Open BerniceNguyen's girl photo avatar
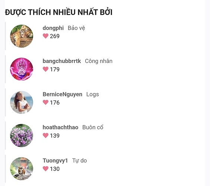The image size is (210, 186). [22, 102]
